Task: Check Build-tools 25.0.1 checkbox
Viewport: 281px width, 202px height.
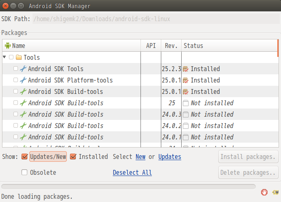Action: click(x=15, y=91)
